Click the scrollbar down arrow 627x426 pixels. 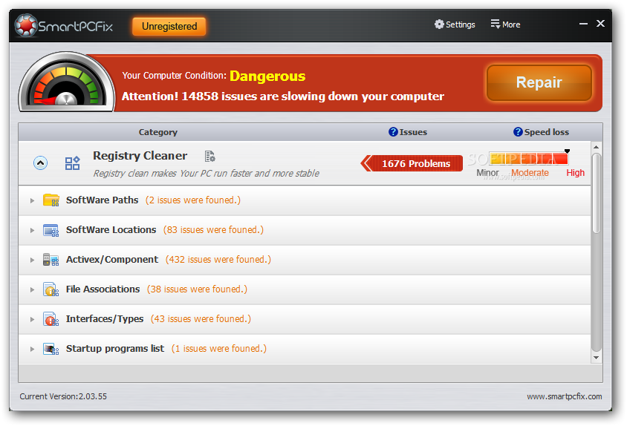point(597,358)
